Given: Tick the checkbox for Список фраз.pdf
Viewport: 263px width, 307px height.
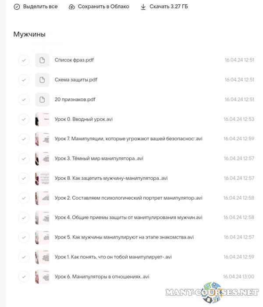Looking at the screenshot, I should [24, 60].
